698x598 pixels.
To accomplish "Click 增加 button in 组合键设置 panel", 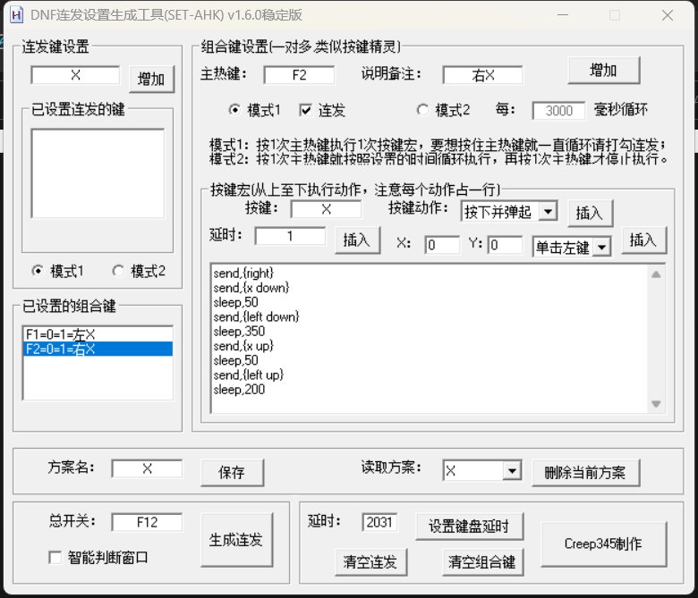I will [x=604, y=71].
